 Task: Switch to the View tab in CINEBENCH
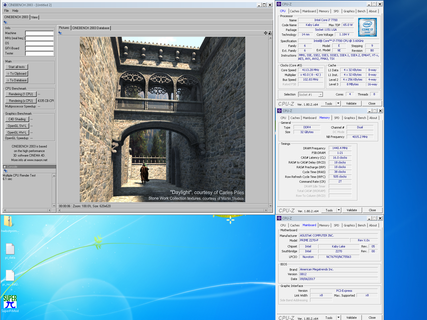[x=34, y=17]
